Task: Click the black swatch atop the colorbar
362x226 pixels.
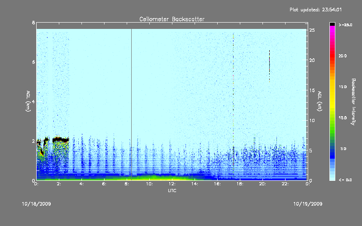Action: click(x=332, y=24)
